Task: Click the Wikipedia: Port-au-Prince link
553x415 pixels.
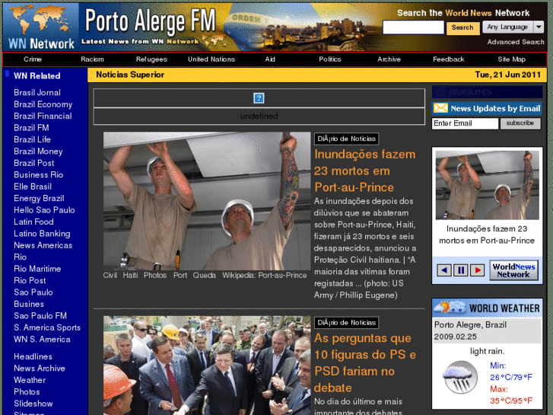Action: [264, 275]
